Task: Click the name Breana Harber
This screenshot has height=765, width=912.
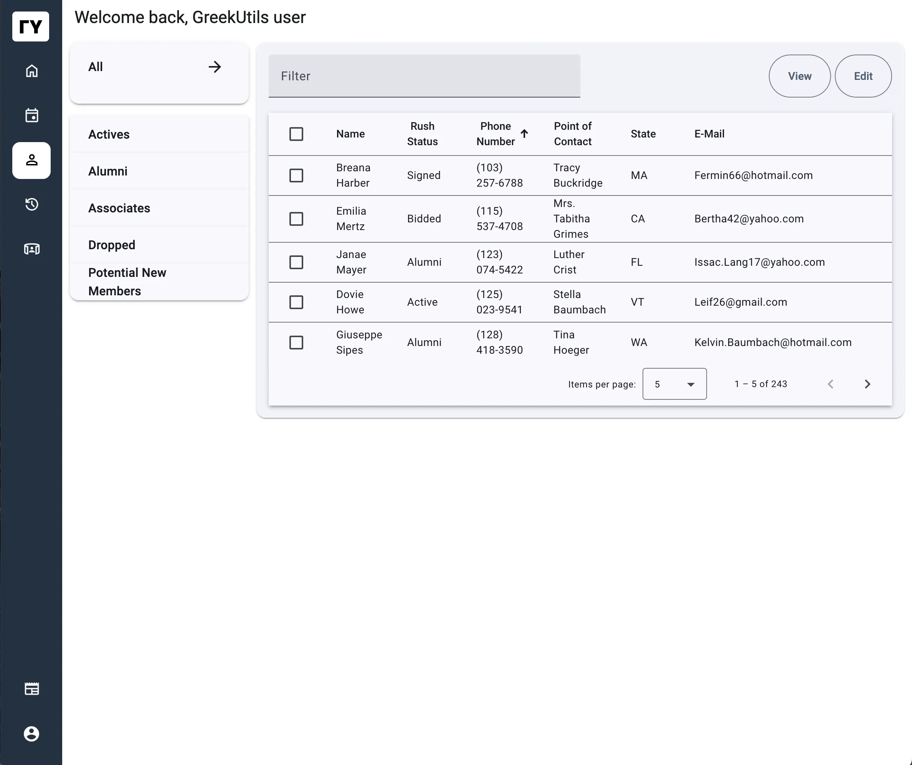Action: coord(353,176)
